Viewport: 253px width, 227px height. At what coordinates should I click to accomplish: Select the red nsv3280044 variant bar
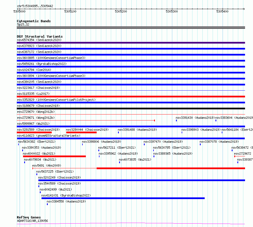click(81, 132)
